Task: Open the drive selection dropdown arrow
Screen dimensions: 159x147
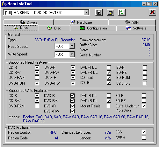Action: coord(86,13)
